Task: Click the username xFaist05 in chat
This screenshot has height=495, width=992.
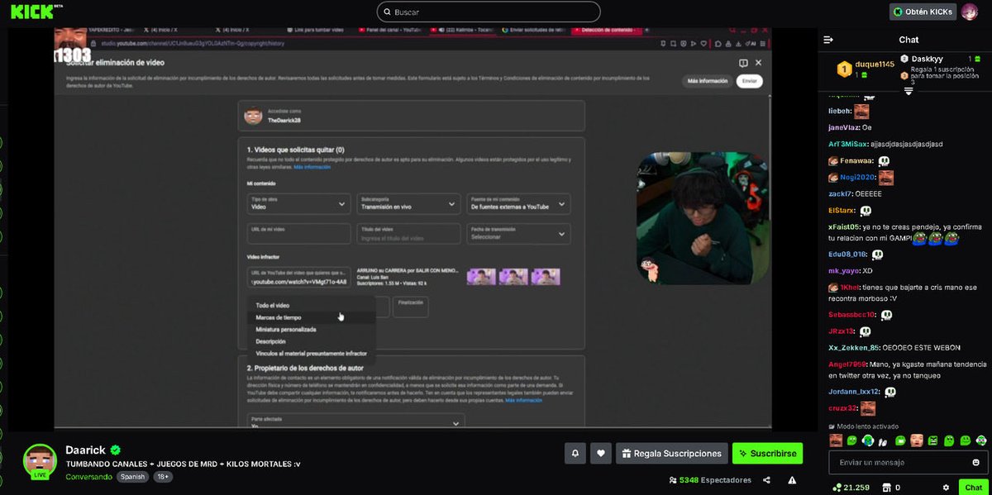Action: pyautogui.click(x=844, y=226)
